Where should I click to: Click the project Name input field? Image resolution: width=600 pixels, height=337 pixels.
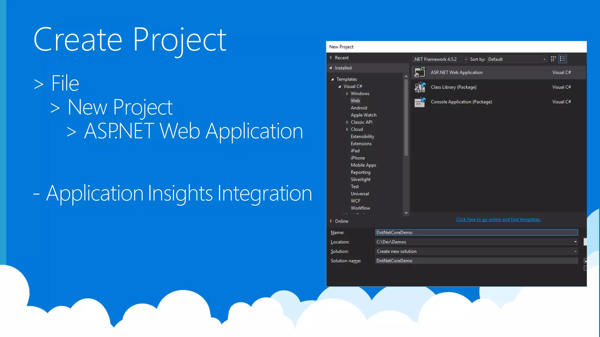tap(476, 233)
